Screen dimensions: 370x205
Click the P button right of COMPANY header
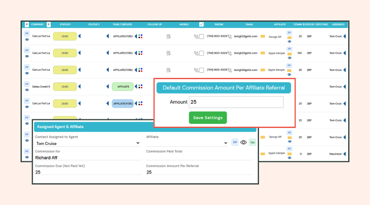[x=49, y=25]
